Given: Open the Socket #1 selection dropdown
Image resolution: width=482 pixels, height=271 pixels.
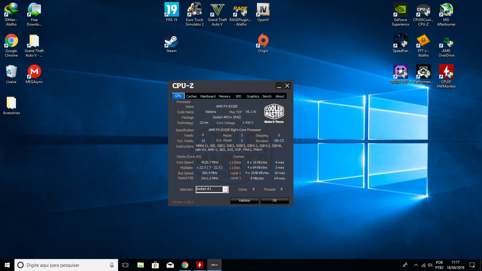Looking at the screenshot, I should [x=212, y=189].
